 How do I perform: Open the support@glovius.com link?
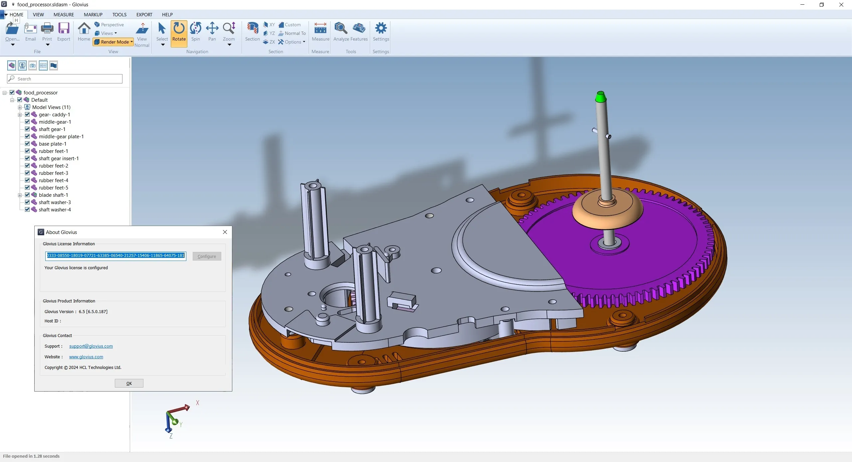91,346
